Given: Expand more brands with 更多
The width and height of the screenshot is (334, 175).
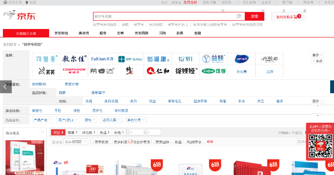Looking at the screenshot, I should tap(317, 55).
